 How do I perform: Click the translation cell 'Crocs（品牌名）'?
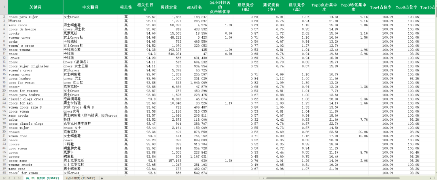click(x=91, y=62)
